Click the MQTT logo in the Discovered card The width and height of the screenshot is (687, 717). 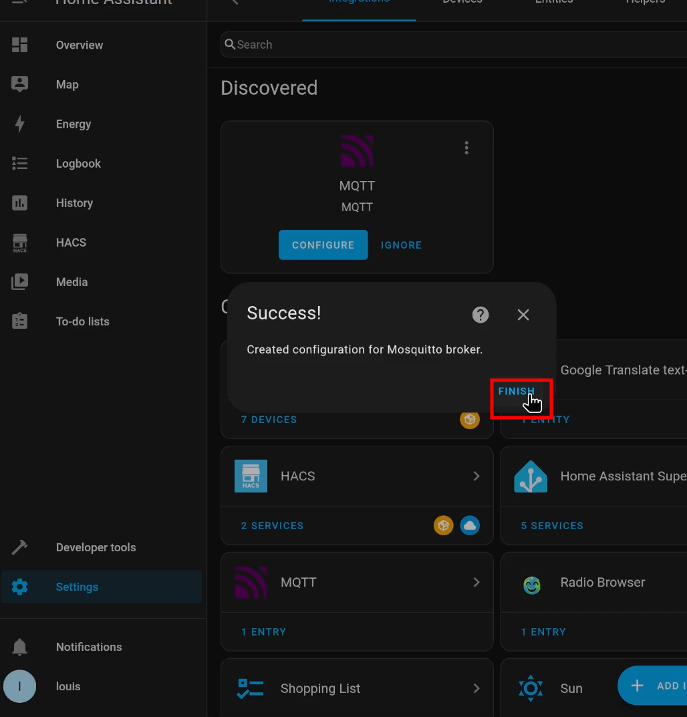pos(358,151)
